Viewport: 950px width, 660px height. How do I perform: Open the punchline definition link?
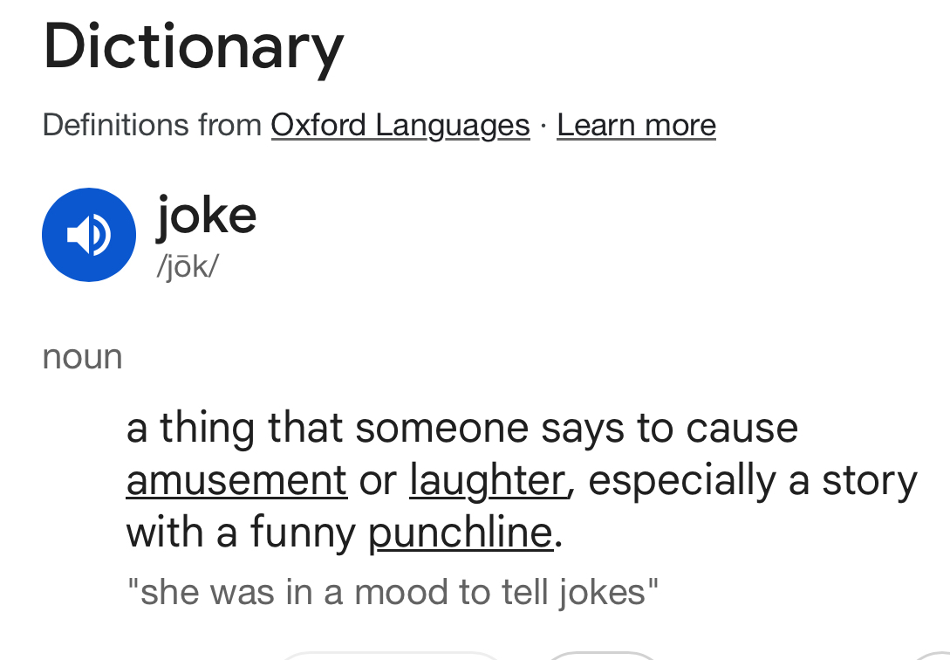pyautogui.click(x=461, y=533)
